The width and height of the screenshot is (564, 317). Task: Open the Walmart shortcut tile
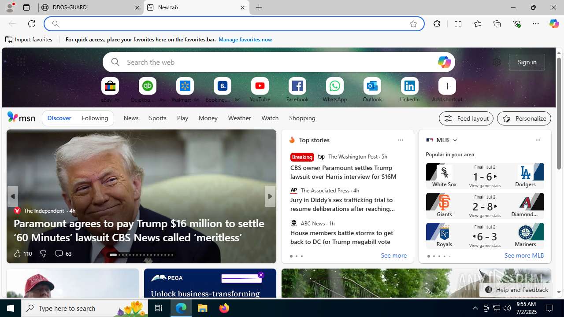pyautogui.click(x=185, y=90)
